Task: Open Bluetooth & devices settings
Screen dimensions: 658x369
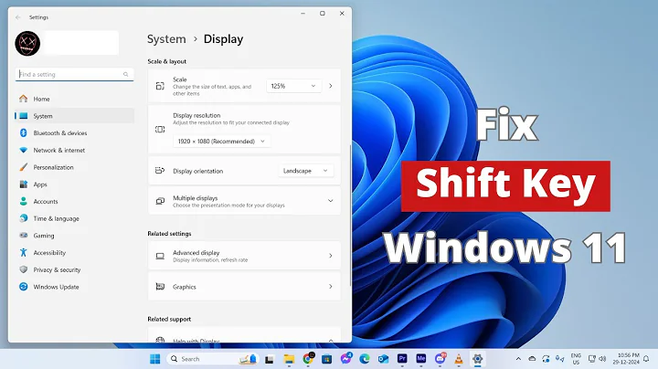Action: 74,133
